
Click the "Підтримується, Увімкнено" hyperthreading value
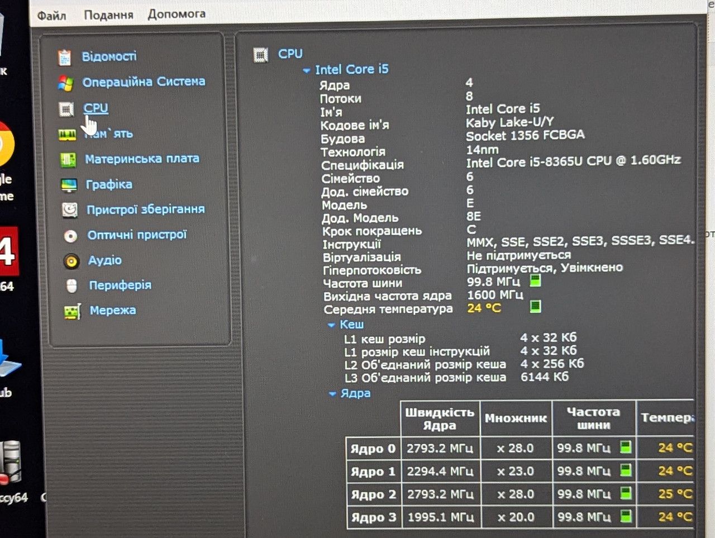pyautogui.click(x=545, y=268)
